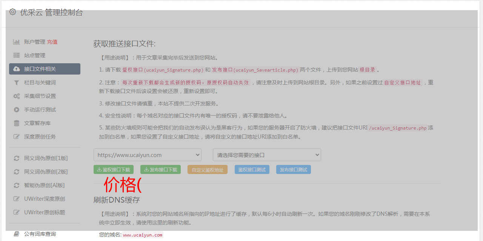Go to UWriter深度原创 menu item
Image resolution: width=483 pixels, height=241 pixels.
click(x=44, y=199)
